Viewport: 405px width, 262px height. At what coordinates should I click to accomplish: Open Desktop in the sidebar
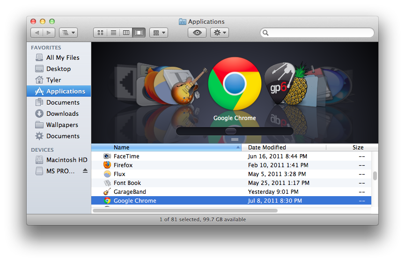(59, 69)
